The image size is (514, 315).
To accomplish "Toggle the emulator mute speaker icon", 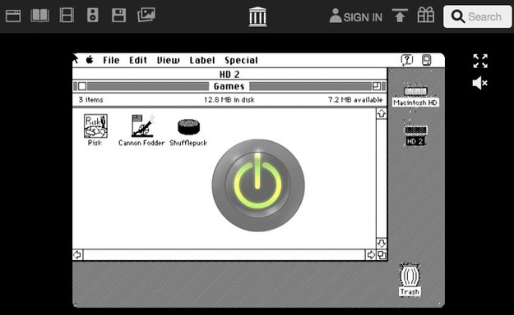I will click(x=480, y=83).
